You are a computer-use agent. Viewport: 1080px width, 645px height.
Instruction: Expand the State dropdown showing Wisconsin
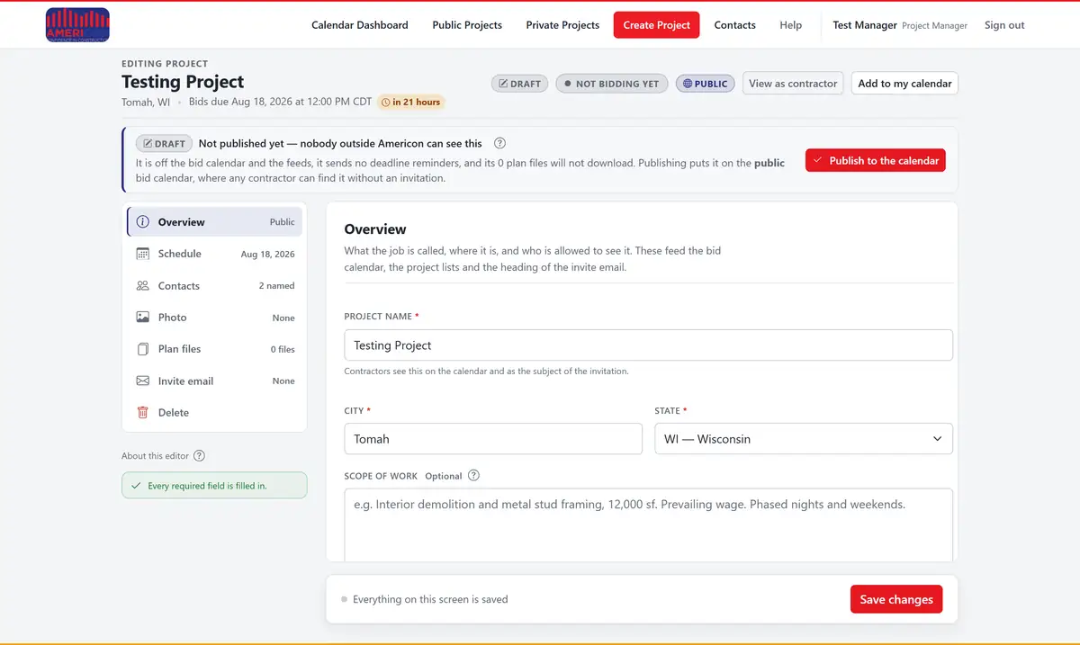804,439
